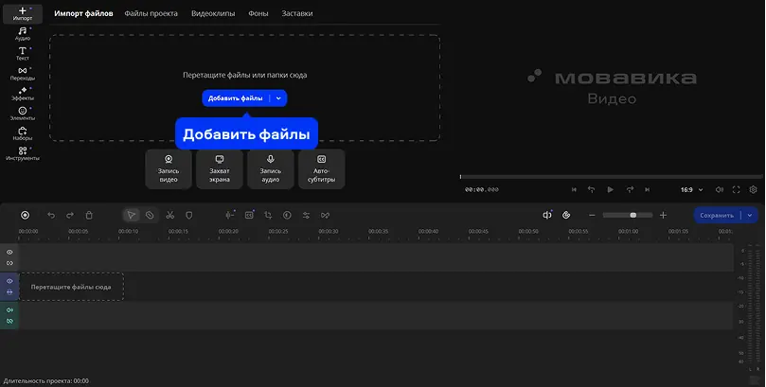Click the add-track circle icon on timeline toolbar
Viewport: 766px width, 387px height.
pyautogui.click(x=25, y=215)
